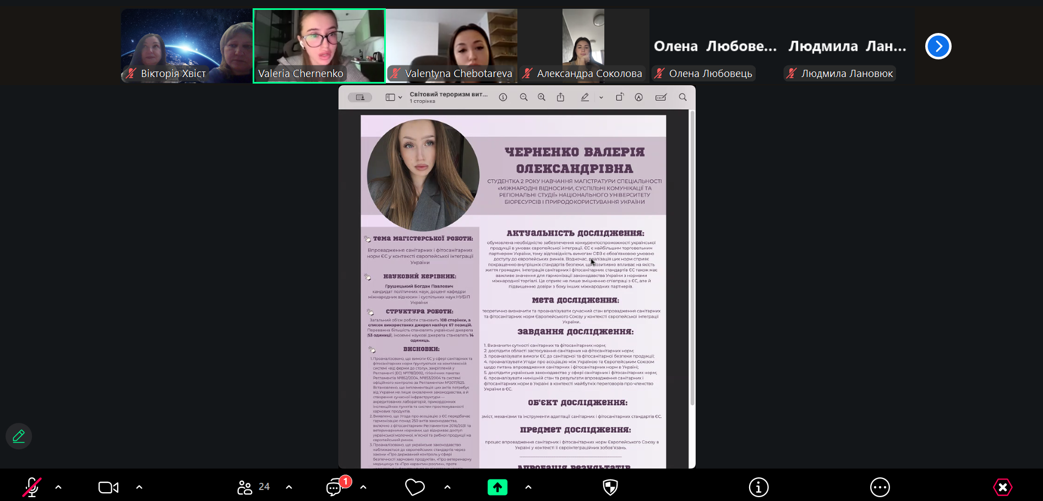The width and height of the screenshot is (1043, 501).
Task: Click the green share screen button
Action: point(498,487)
